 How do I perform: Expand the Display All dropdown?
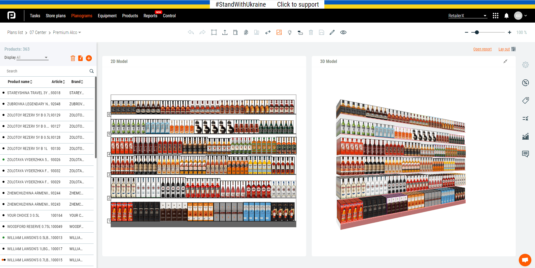tap(32, 58)
